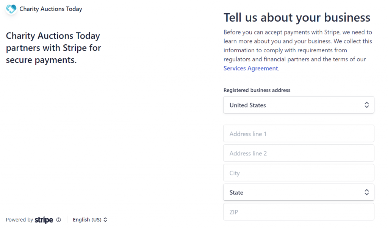The image size is (388, 228).
Task: Click the Powered by text
Action: tap(19, 220)
